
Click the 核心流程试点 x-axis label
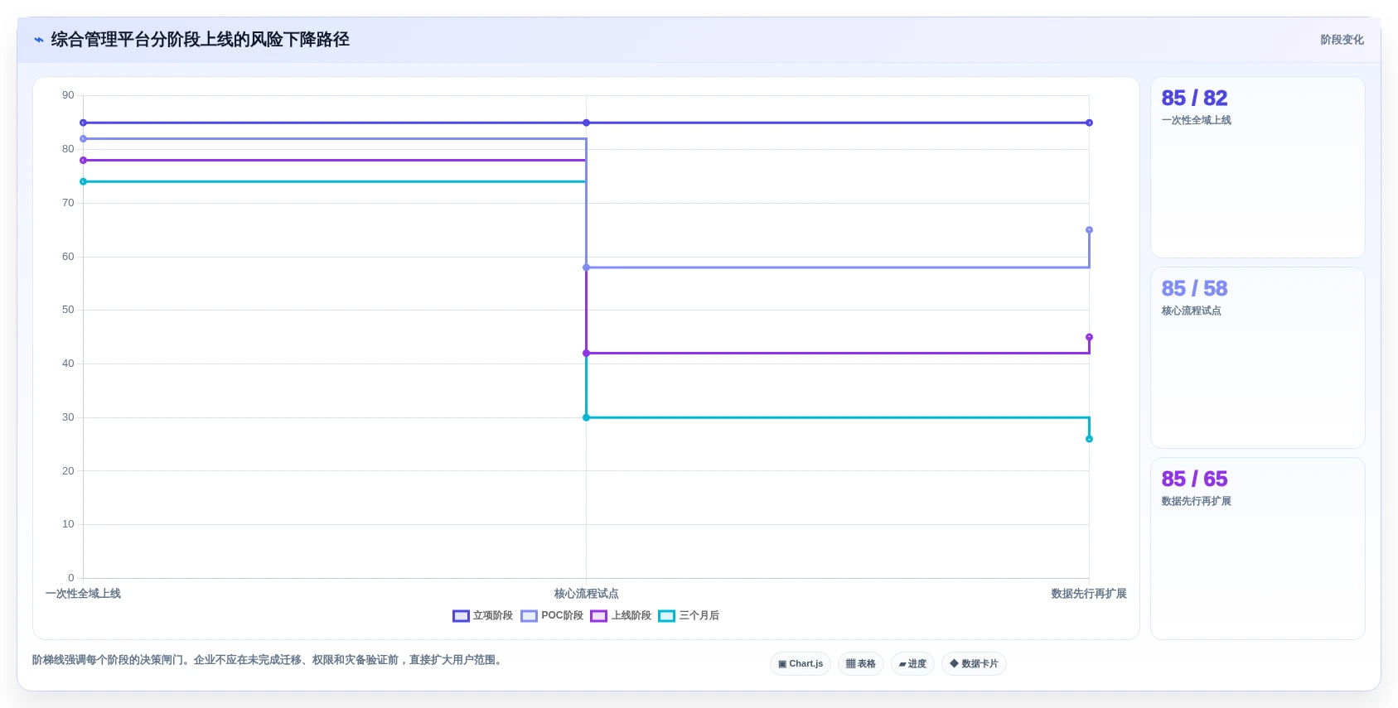(586, 594)
